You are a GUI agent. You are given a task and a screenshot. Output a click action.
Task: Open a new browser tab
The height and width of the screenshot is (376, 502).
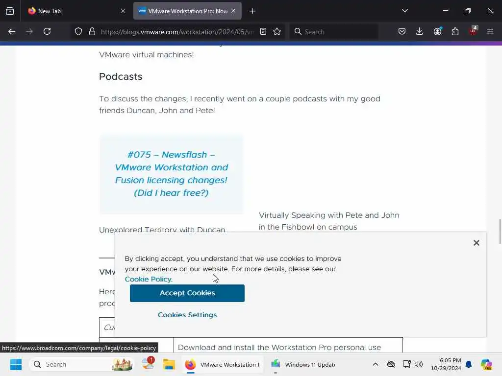point(252,11)
